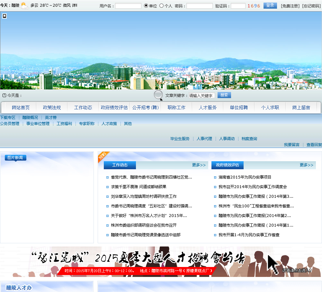Screen dimensions: 322x292
Task: Open 网站首页 in navigation bar
Action: (x=21, y=107)
